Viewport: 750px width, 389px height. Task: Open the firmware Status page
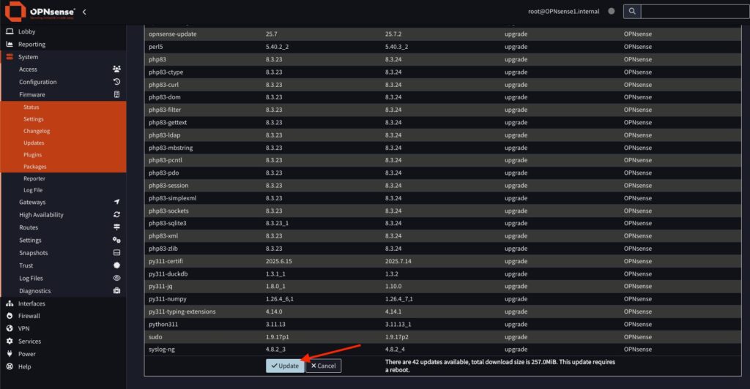(31, 107)
